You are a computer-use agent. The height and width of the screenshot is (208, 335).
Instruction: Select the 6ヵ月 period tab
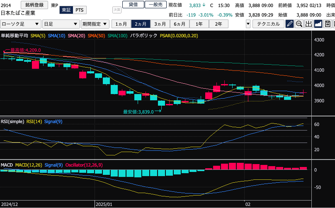[x=180, y=24]
